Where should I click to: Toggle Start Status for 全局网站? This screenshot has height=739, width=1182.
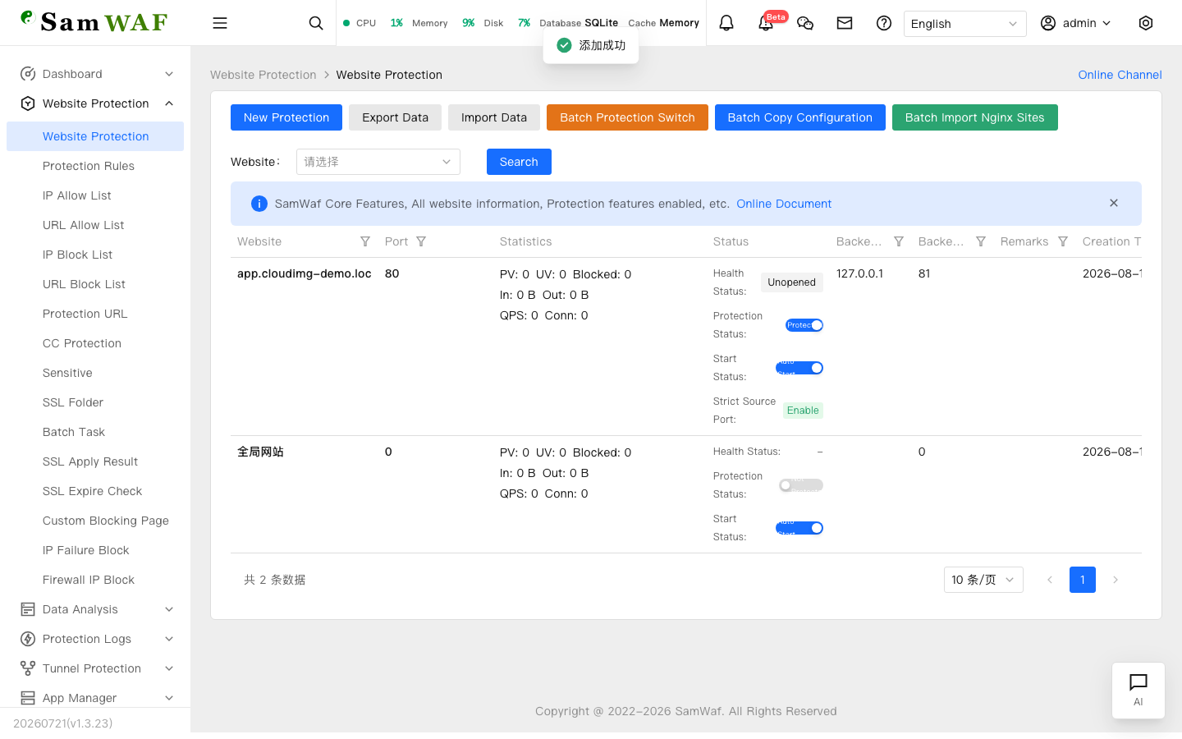pyautogui.click(x=799, y=528)
